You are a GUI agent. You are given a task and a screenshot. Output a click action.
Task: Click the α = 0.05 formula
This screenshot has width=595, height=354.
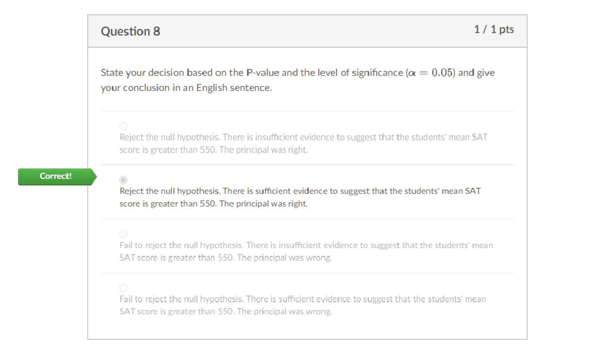click(430, 73)
